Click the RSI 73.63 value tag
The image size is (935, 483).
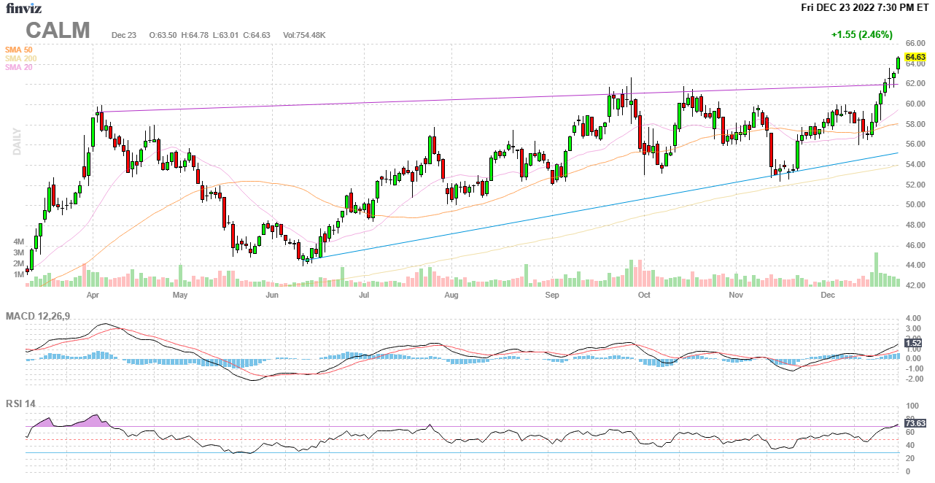pyautogui.click(x=915, y=423)
